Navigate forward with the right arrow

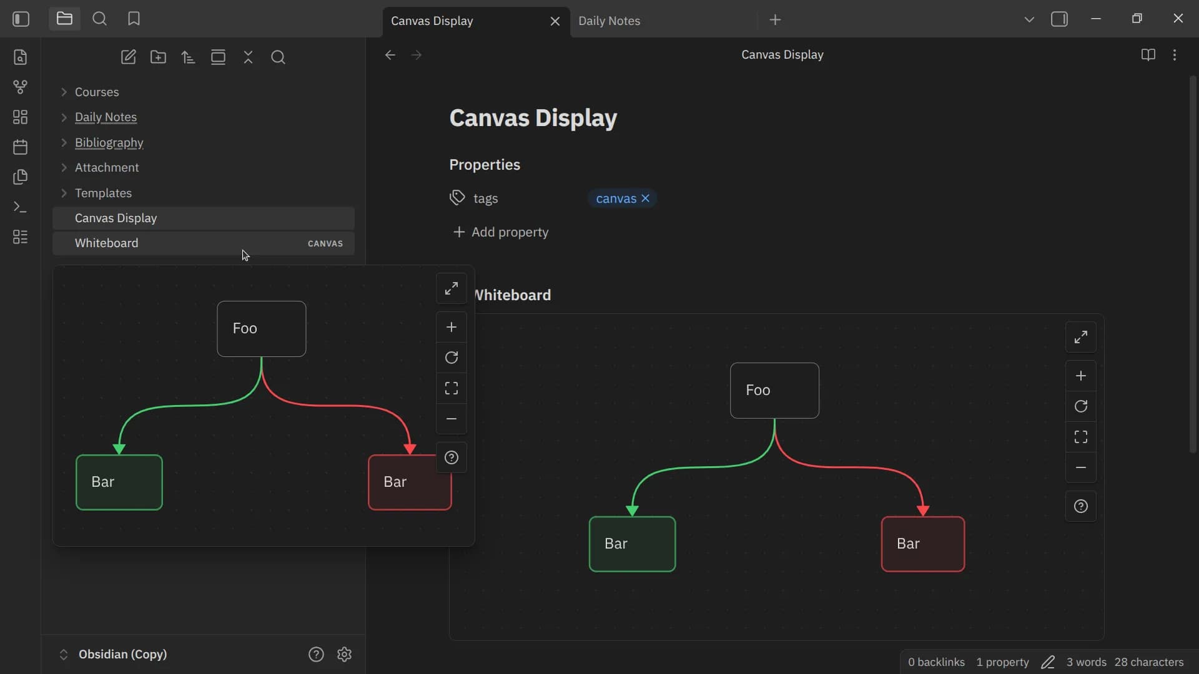(417, 55)
